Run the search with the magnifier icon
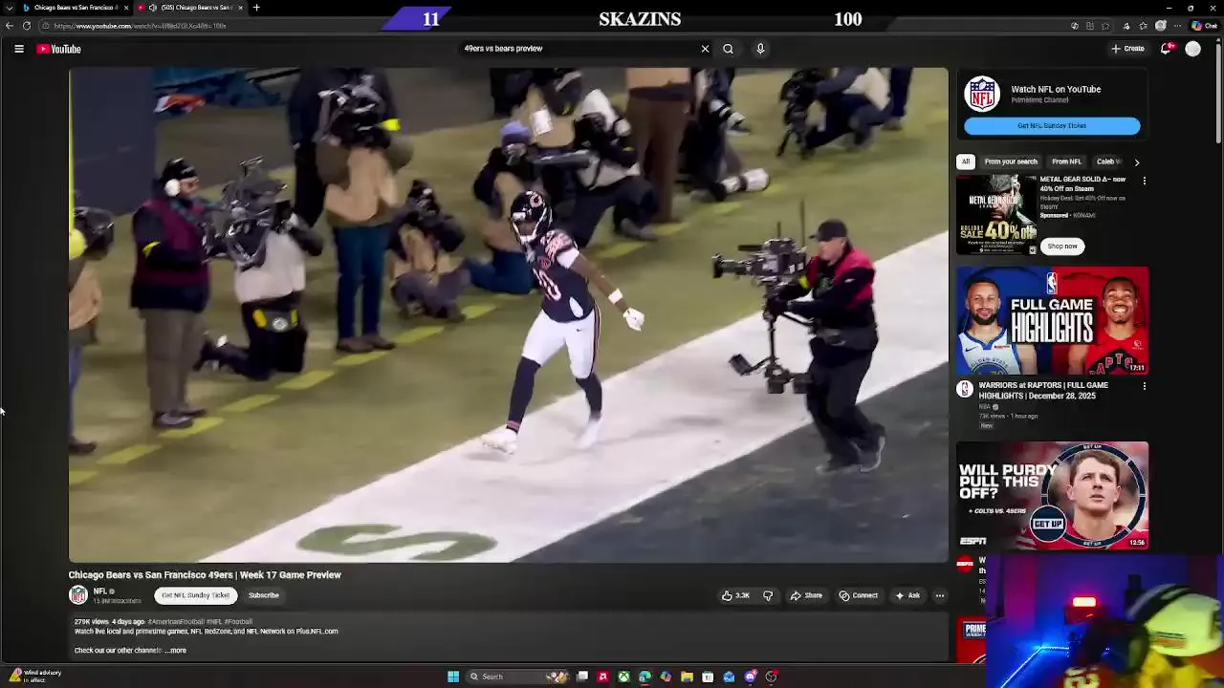 (729, 49)
